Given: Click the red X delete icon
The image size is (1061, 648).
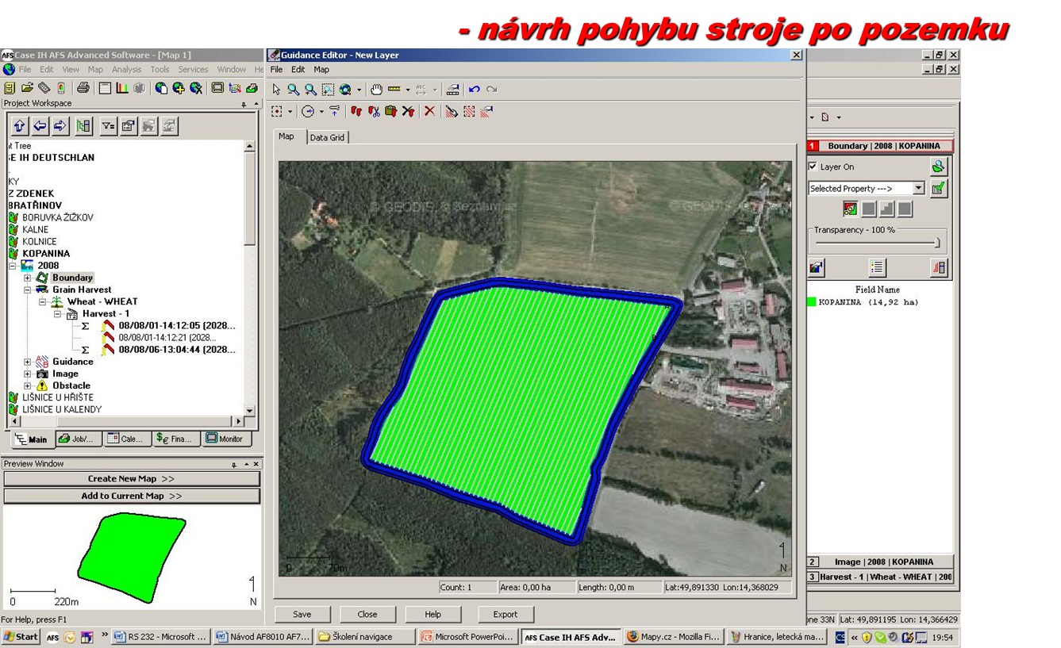Looking at the screenshot, I should click(429, 112).
